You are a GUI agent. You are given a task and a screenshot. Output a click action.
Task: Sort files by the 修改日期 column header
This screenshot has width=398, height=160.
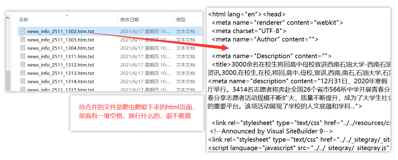130,19
